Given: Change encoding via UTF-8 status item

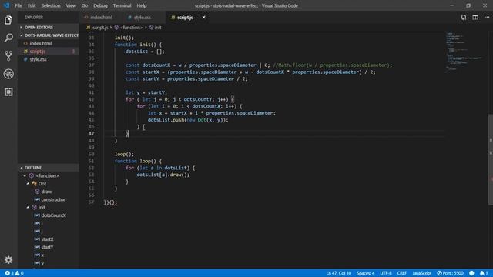Looking at the screenshot, I should [386, 273].
